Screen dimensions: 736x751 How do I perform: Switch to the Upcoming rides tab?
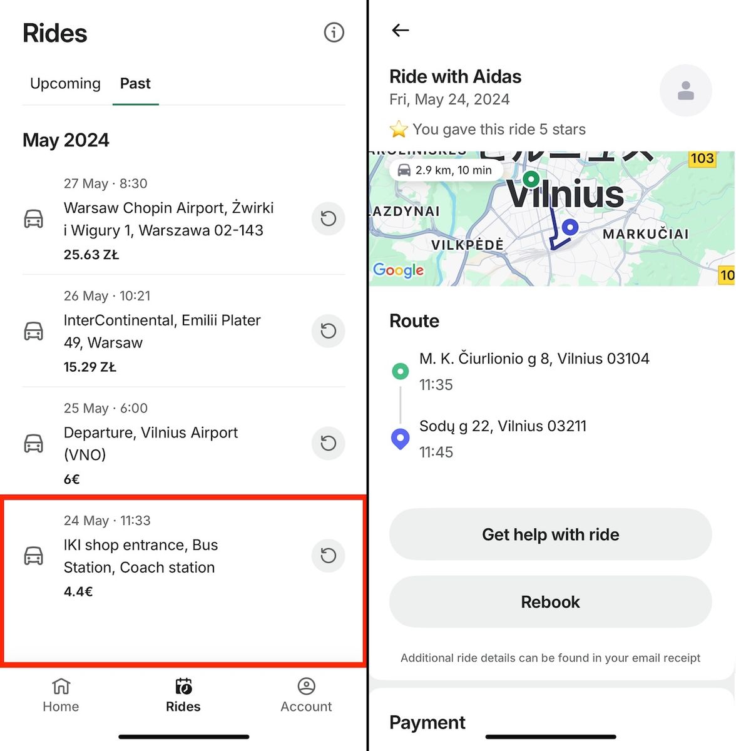click(65, 83)
